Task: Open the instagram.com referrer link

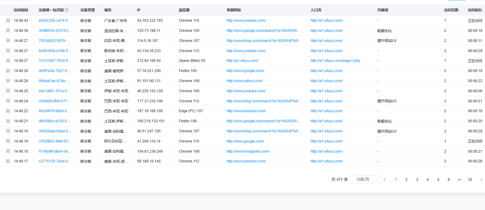Action: (x=248, y=151)
